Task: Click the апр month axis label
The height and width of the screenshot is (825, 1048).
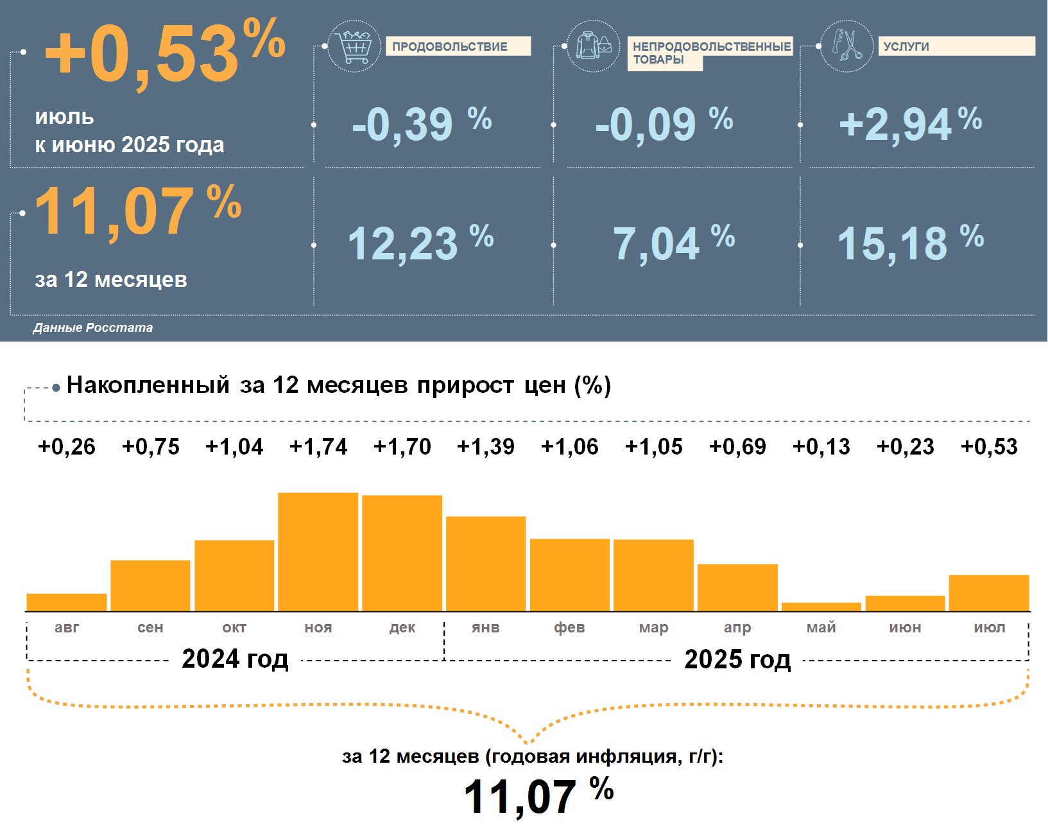Action: coord(737,627)
